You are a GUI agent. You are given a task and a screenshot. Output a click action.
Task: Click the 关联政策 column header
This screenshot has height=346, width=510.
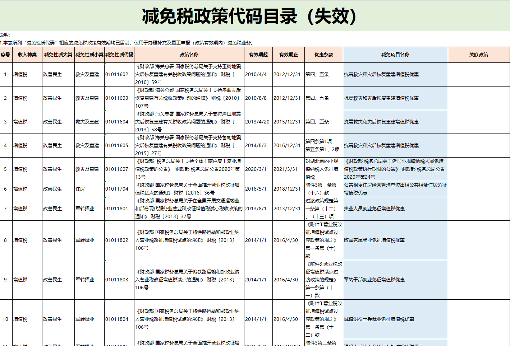[479, 55]
